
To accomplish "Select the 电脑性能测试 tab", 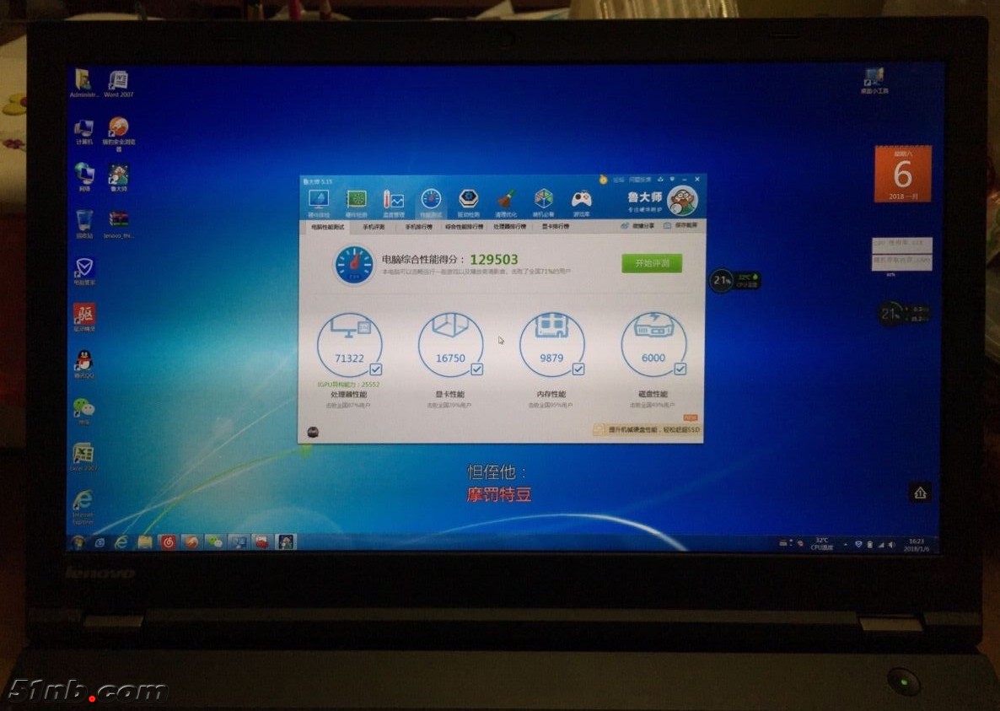I will (x=328, y=227).
